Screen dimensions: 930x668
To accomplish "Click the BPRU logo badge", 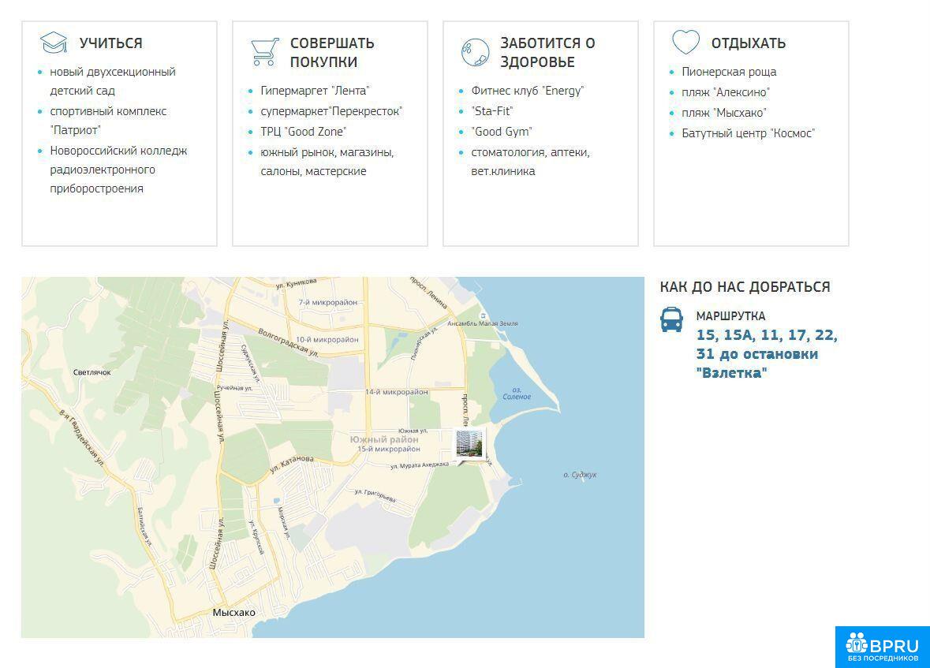I will (882, 647).
